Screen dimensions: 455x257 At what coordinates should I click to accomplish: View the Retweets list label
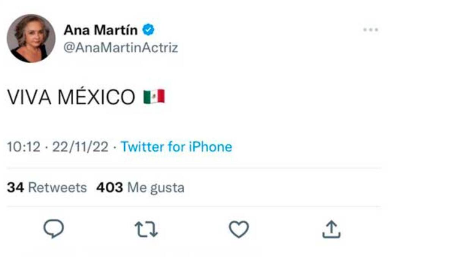[58, 188]
